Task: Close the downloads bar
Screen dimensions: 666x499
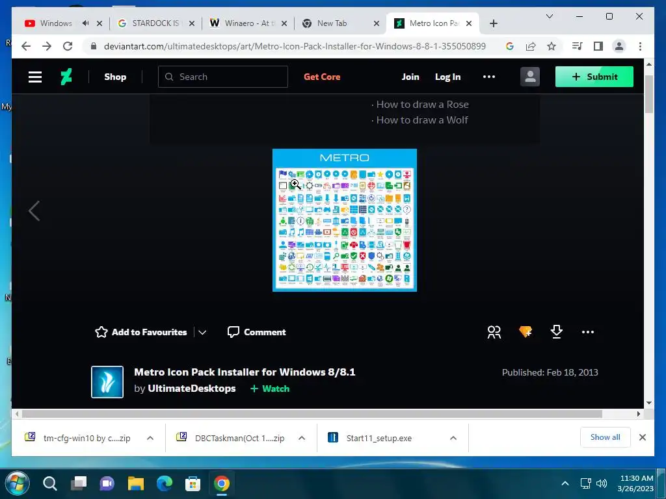Action: (643, 437)
